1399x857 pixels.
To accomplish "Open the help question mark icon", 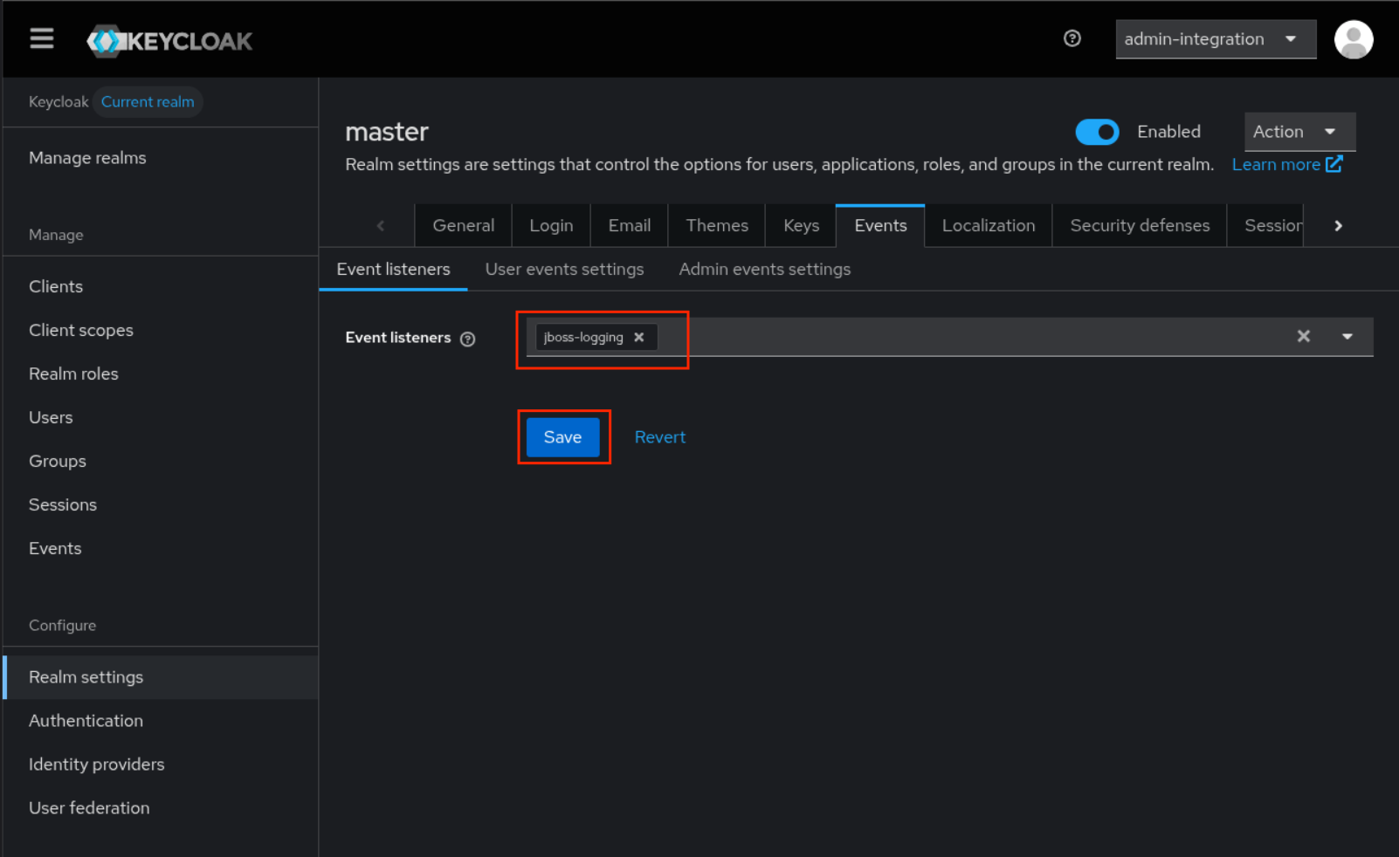I will click(1072, 38).
